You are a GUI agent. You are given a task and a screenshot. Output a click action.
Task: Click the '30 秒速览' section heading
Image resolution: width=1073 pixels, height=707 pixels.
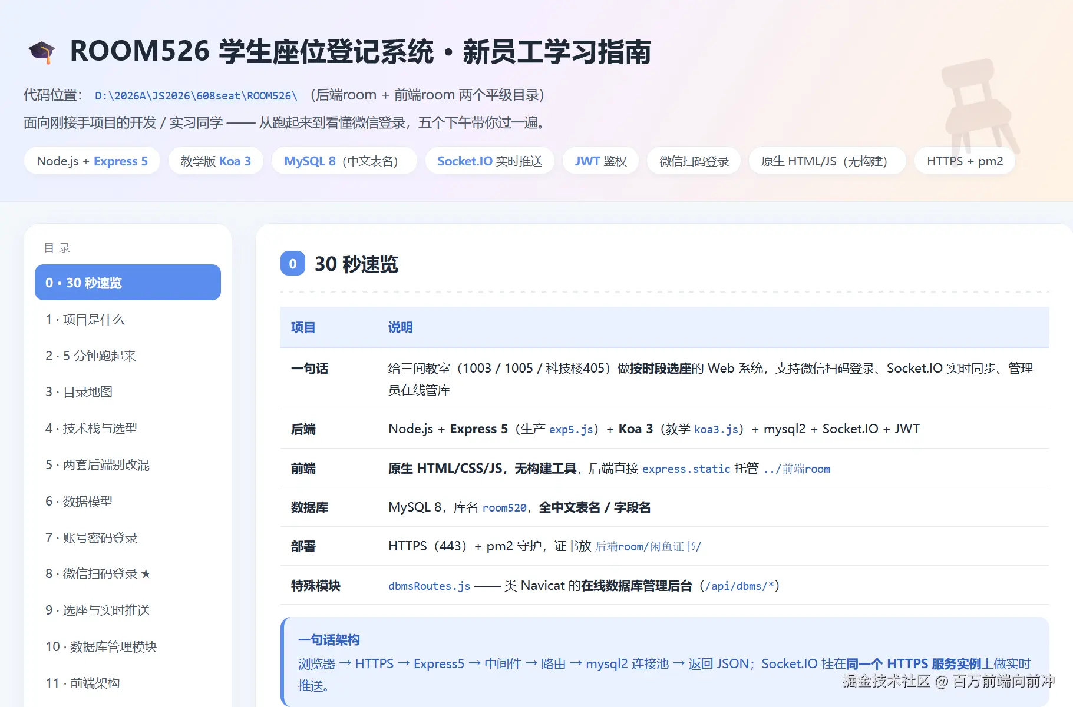pyautogui.click(x=356, y=264)
